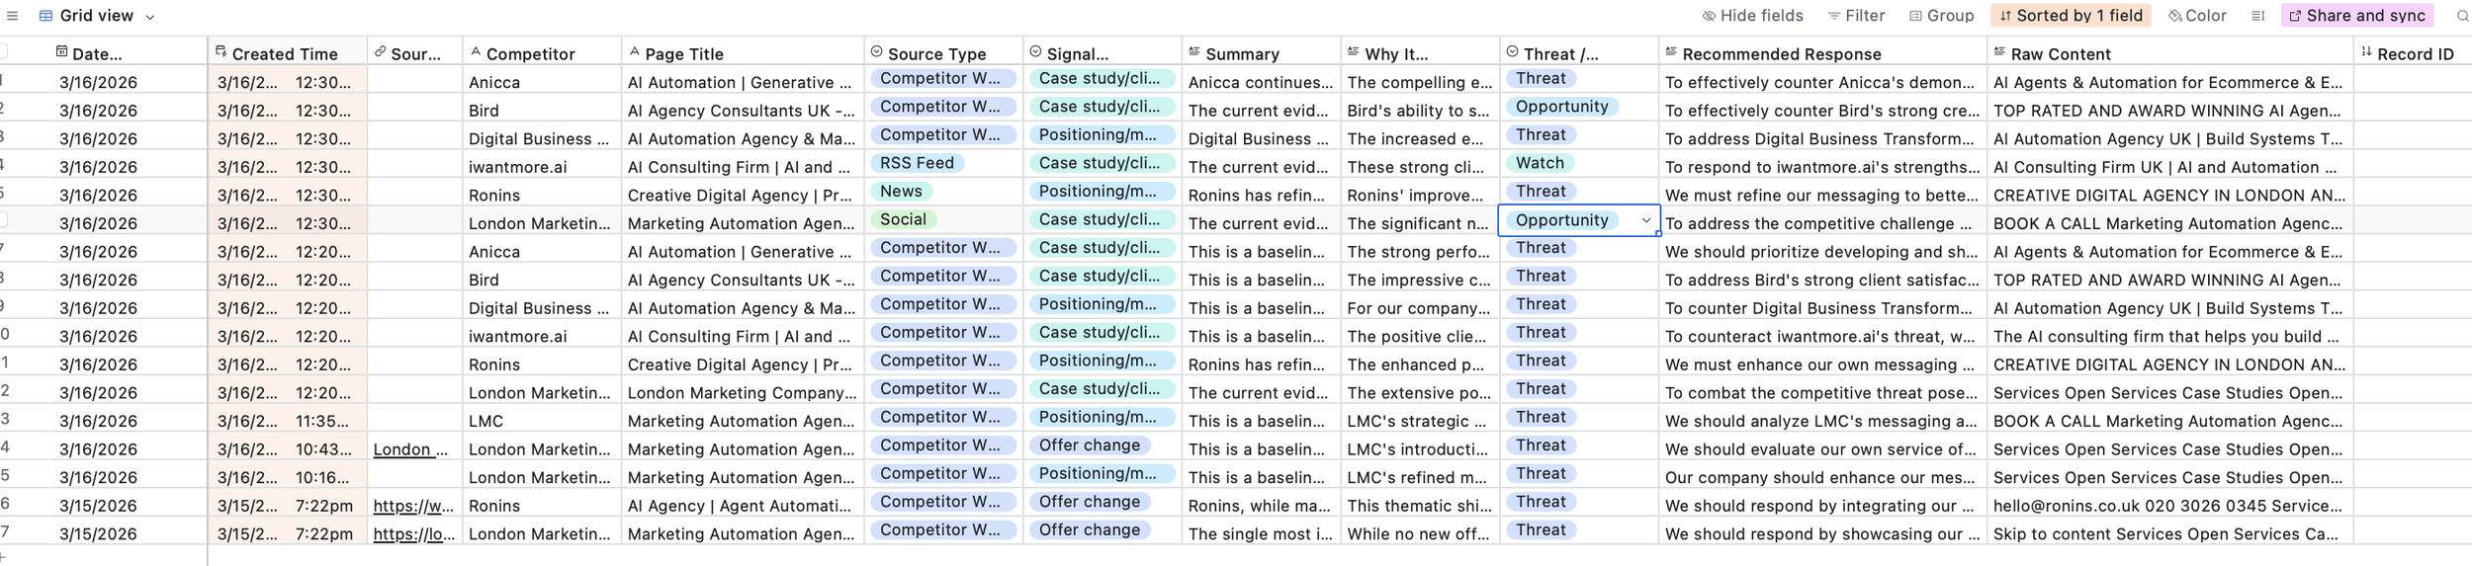
Task: Select the Record ID column header label
Action: tap(2416, 54)
